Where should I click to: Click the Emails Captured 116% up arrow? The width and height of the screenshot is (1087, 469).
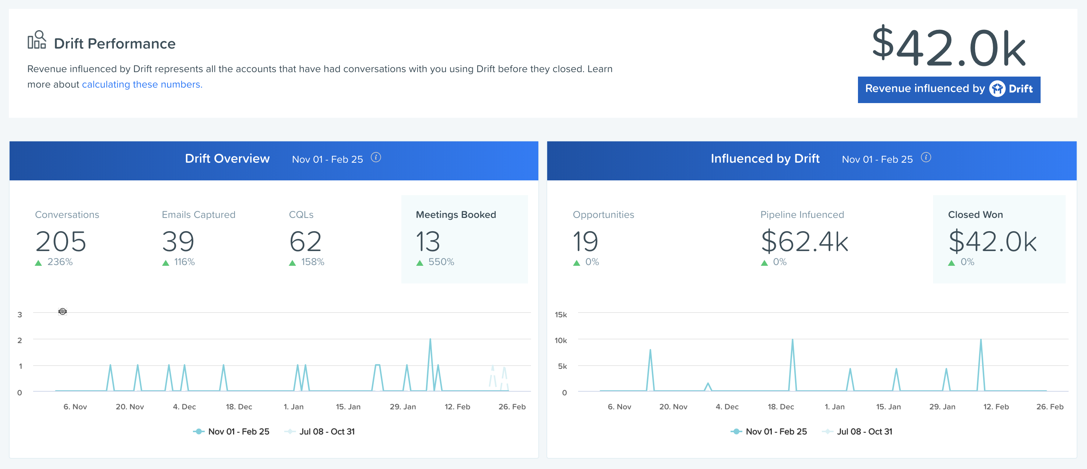coord(165,263)
